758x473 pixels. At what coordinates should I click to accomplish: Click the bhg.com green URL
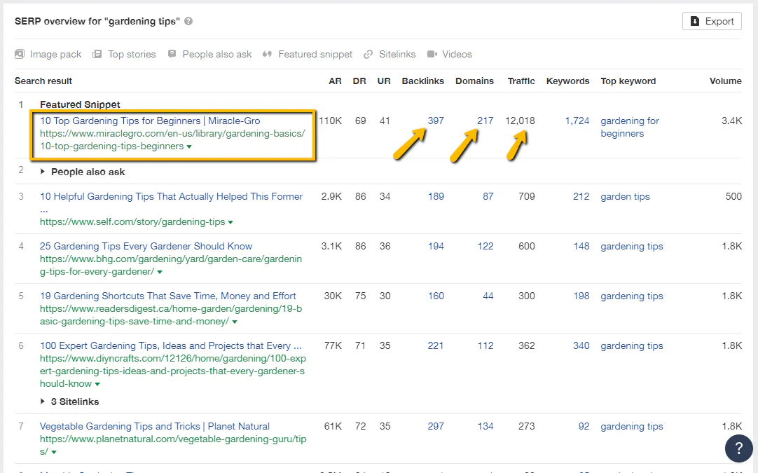coord(171,265)
